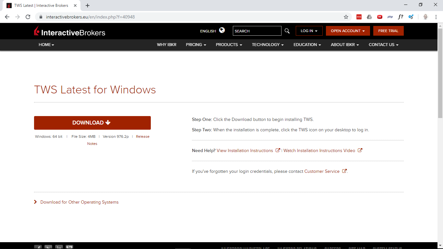This screenshot has height=249, width=443.
Task: Click the 'Windows: 64 bit' text
Action: coord(49,136)
